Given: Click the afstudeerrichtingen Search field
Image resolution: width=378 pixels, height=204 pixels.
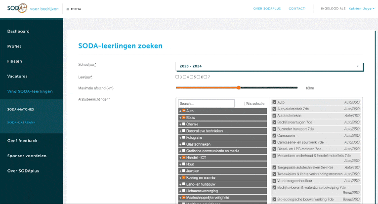Looking at the screenshot, I should [206, 104].
